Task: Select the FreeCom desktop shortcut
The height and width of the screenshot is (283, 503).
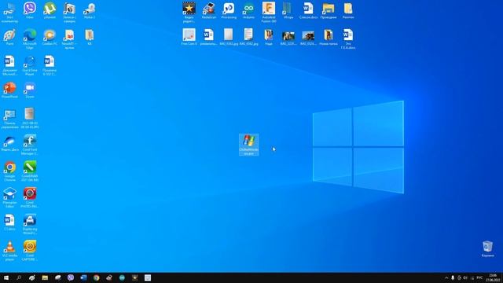Action: click(x=189, y=37)
